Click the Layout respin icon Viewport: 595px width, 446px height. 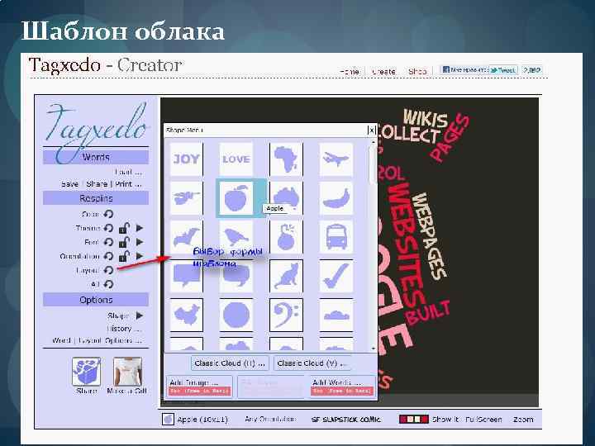click(x=108, y=270)
